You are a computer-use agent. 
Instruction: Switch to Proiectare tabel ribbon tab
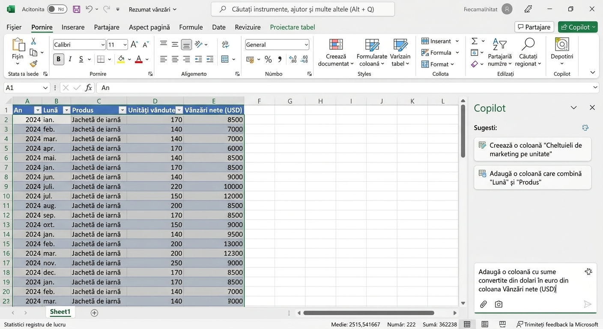pyautogui.click(x=293, y=27)
